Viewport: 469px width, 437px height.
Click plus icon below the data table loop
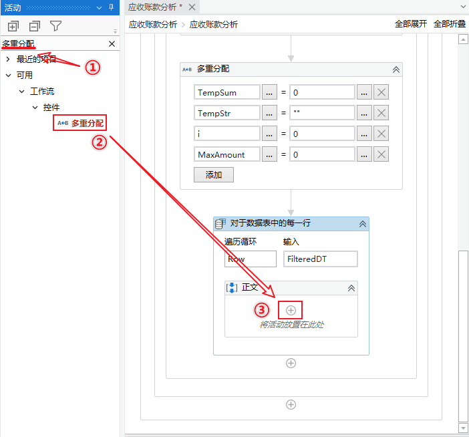(291, 363)
